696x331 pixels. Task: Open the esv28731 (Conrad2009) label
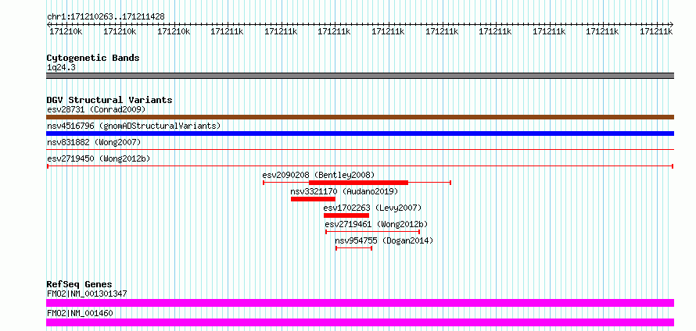click(96, 109)
